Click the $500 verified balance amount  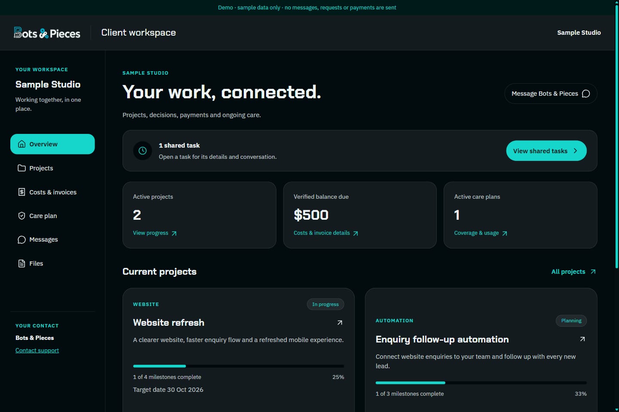(311, 215)
